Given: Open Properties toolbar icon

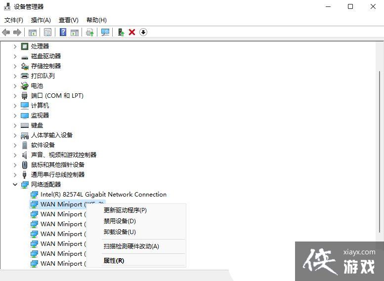Looking at the screenshot, I should coord(47,32).
